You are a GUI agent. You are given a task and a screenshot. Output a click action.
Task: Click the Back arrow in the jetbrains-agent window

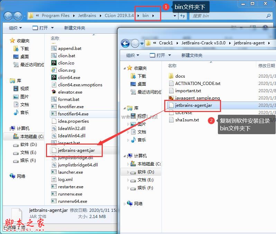pyautogui.click(x=125, y=43)
